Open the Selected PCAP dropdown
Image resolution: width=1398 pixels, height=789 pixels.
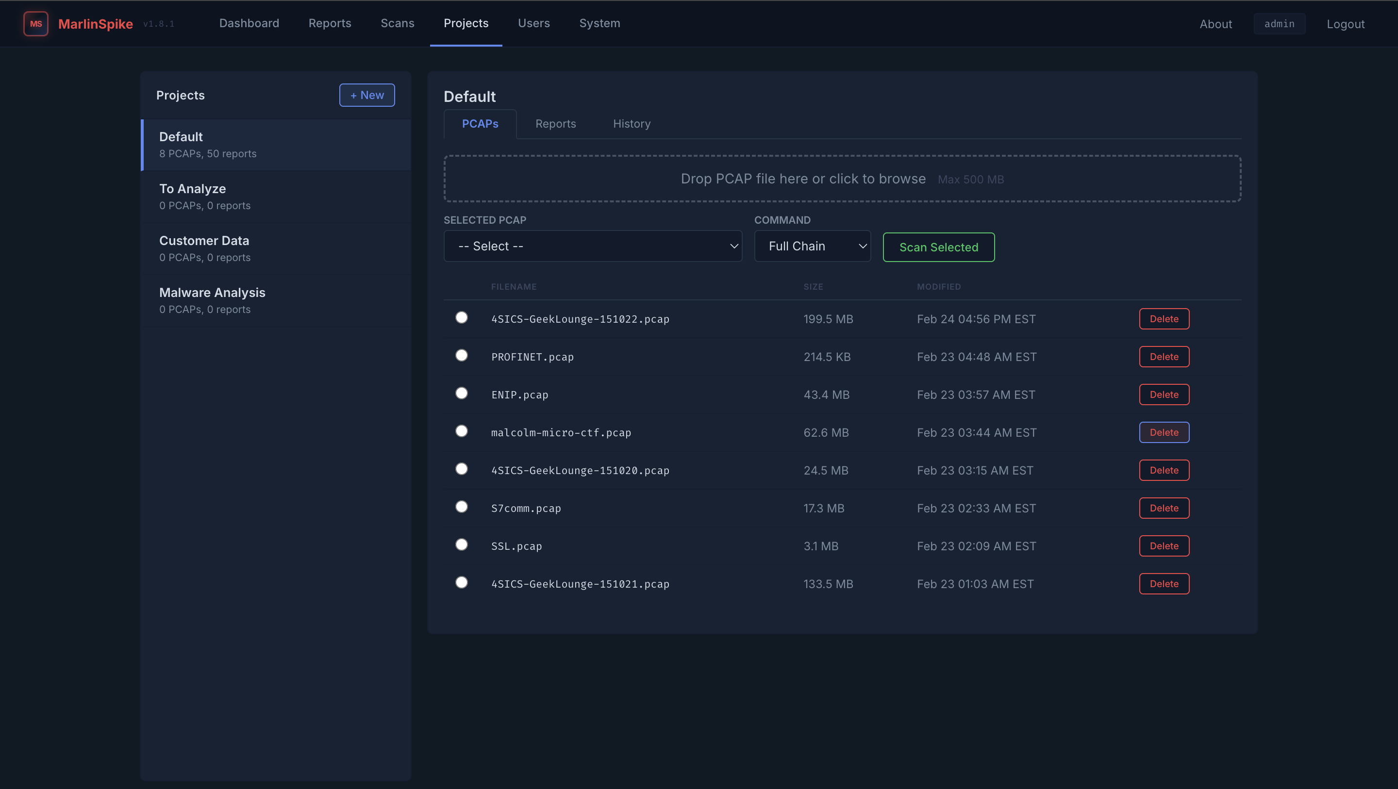coord(593,246)
